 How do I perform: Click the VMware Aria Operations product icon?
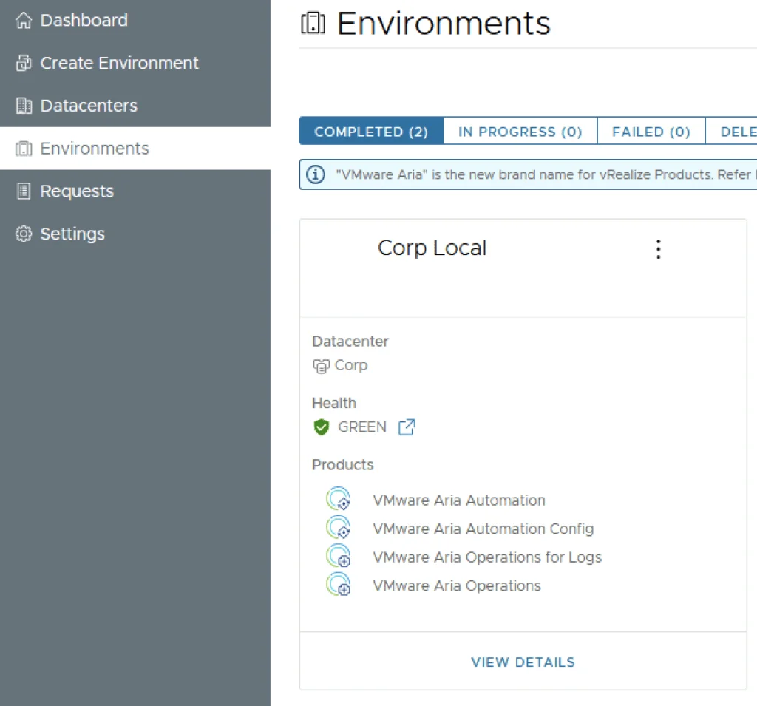pos(339,584)
